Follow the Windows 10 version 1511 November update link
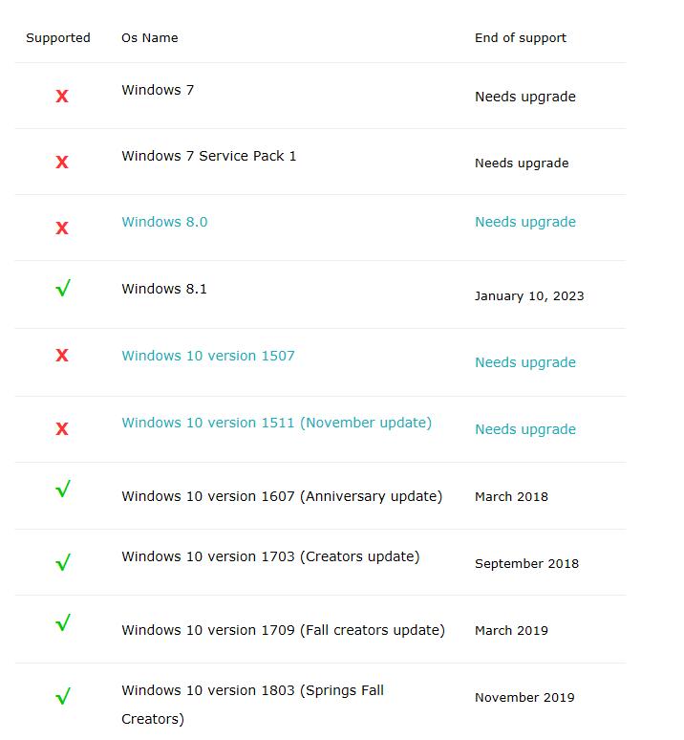684x740 pixels. 277,423
